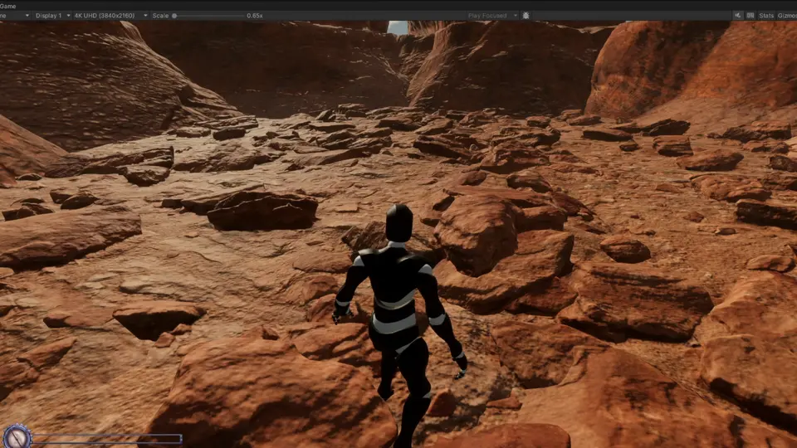The image size is (797, 448).
Task: Toggle the frame debugger bug icon
Action: click(526, 16)
